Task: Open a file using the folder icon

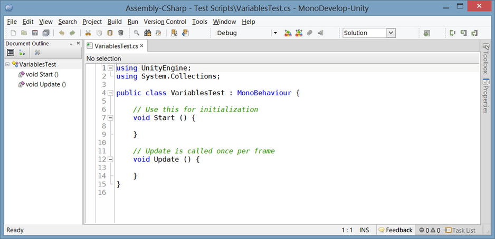Action: (24, 33)
